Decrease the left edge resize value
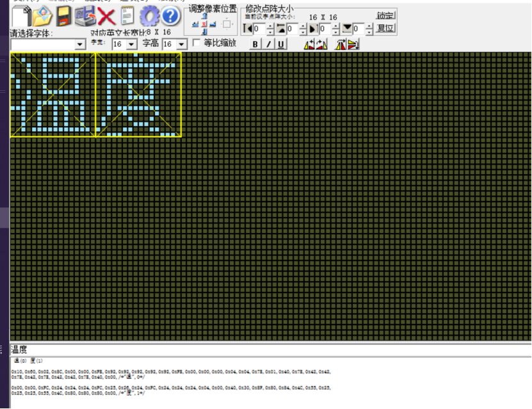 click(270, 32)
